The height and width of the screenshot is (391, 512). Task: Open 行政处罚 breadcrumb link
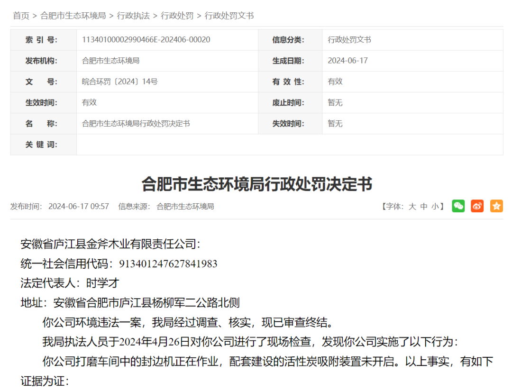point(177,16)
